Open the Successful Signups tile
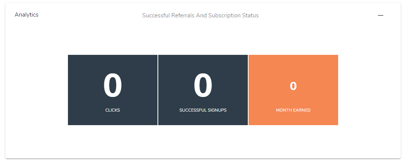The image size is (408, 163). coord(203,90)
